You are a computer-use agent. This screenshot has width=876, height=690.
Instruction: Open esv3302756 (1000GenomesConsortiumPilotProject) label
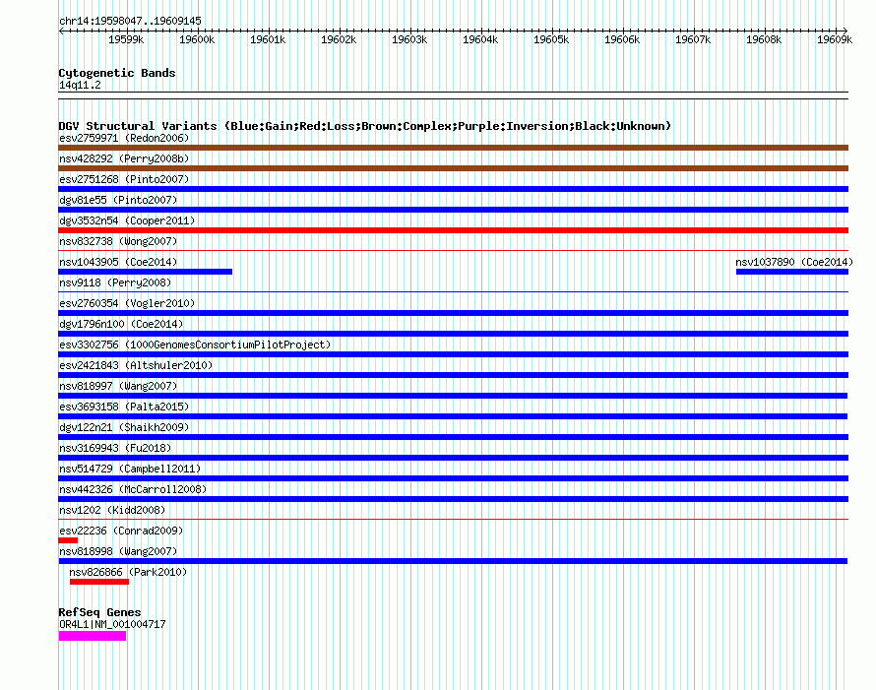[195, 345]
